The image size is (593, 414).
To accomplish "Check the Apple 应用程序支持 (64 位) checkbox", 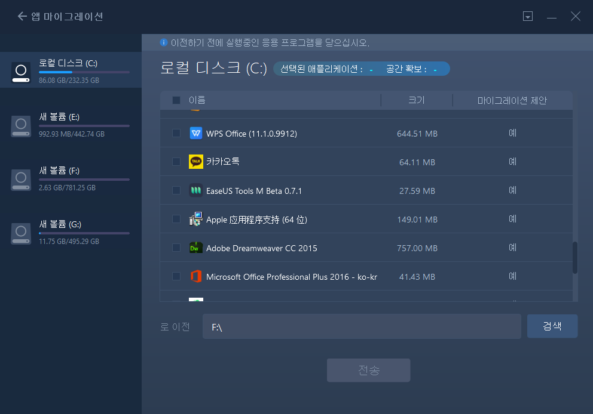I will (176, 219).
